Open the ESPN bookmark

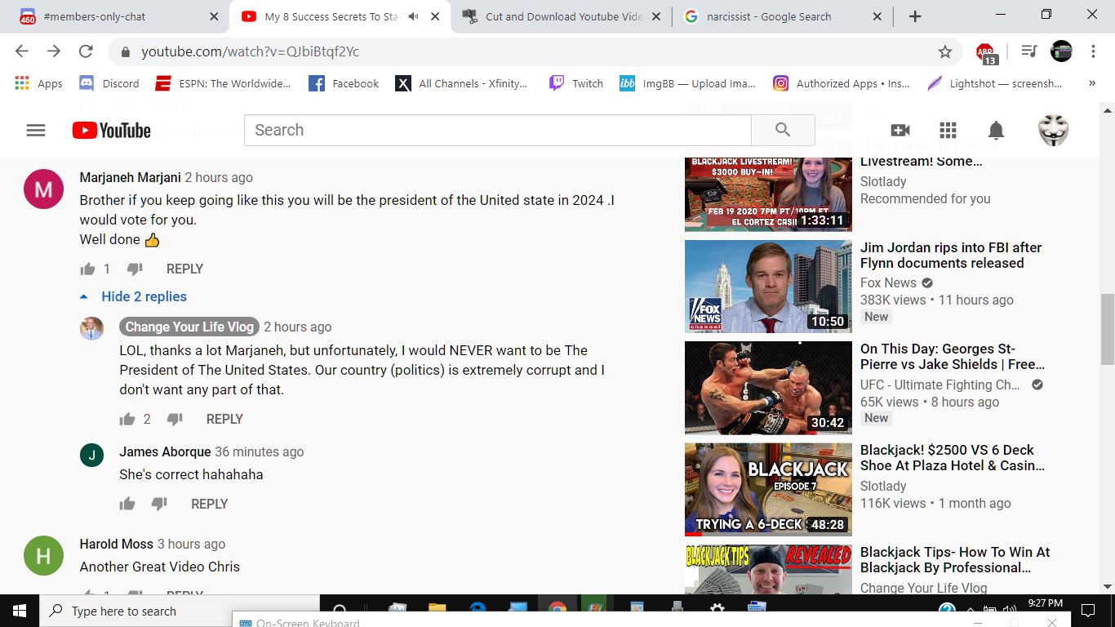coord(223,83)
